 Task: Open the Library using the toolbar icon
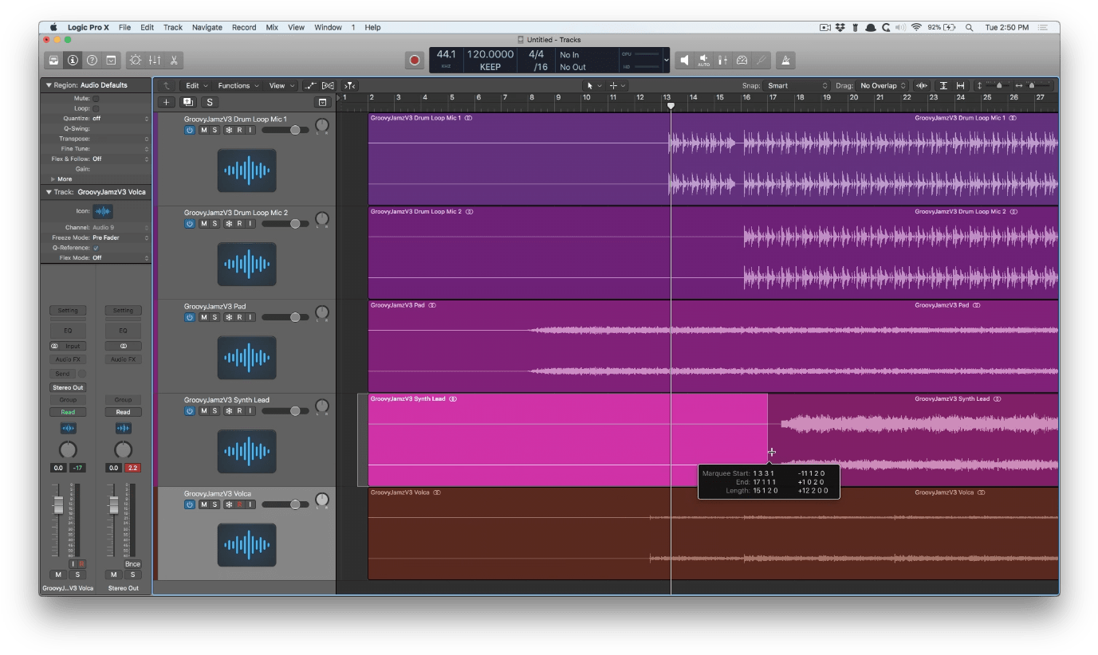coord(52,60)
